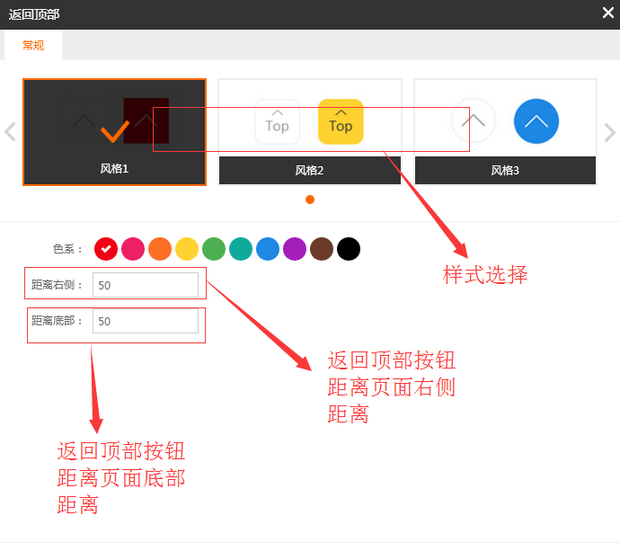Click the orange checkmark on 风格1
This screenshot has width=620, height=551.
pyautogui.click(x=115, y=131)
